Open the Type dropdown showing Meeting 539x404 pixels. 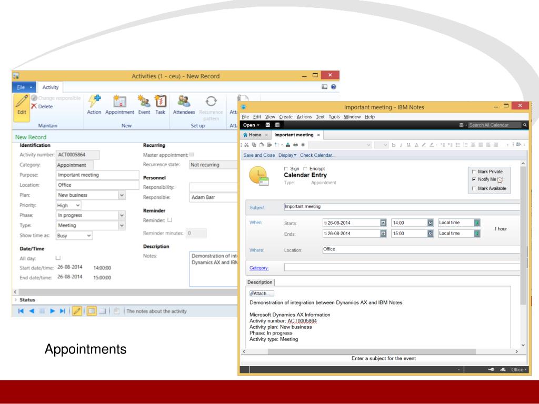(x=122, y=225)
